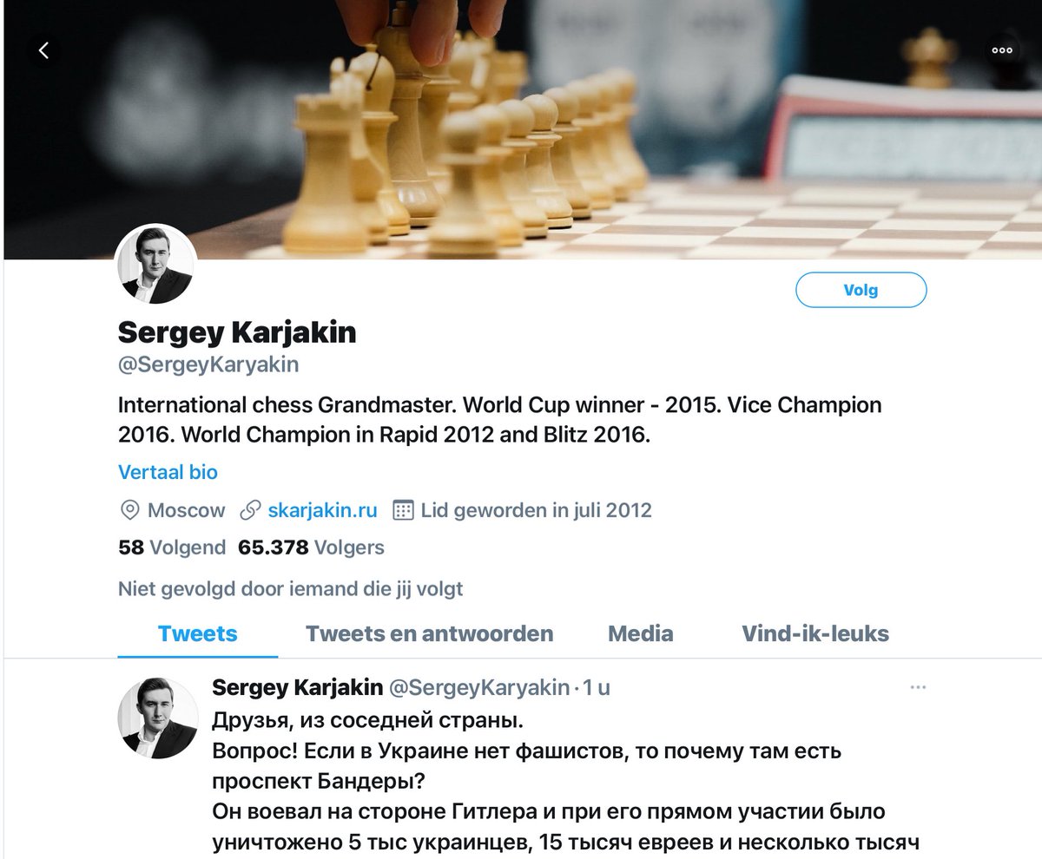Click the link chain icon beside skarjakin.ru
1042x859 pixels.
251,510
